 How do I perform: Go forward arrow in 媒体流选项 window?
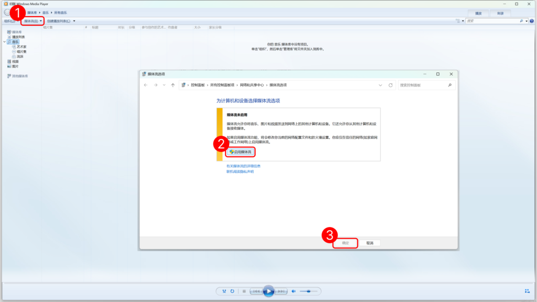(155, 85)
